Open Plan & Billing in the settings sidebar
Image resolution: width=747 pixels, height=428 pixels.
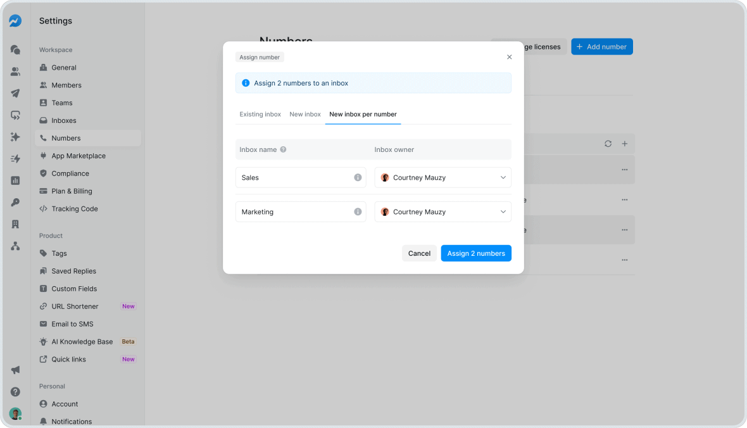[x=71, y=191]
